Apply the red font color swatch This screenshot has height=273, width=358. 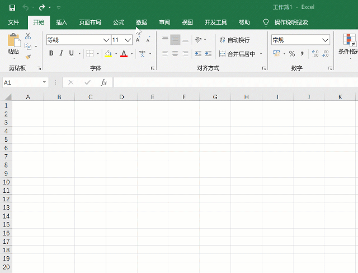tap(124, 54)
